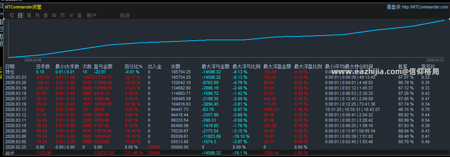
Task: Click the 复盘侠 label
Action: coord(394,7)
